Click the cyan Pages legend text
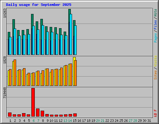Viewport: 159px width, 124px height. pyautogui.click(x=155, y=38)
